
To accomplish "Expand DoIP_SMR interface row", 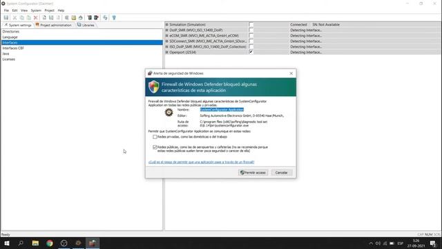I will click(x=167, y=30).
